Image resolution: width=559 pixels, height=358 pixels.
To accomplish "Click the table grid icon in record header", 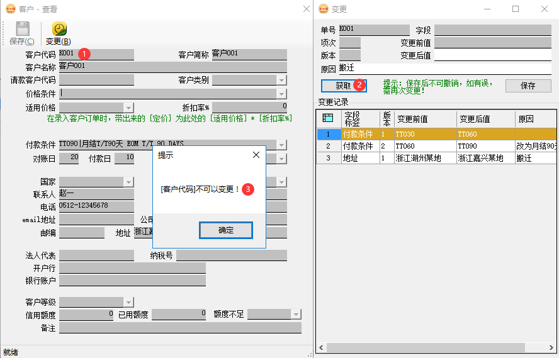I will (x=327, y=118).
